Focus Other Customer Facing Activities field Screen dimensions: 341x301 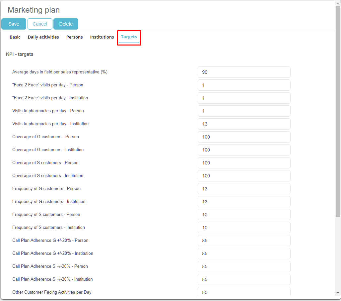(244, 292)
